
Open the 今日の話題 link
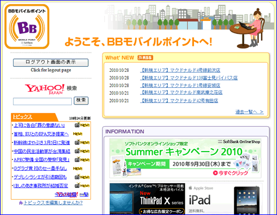click(66, 194)
